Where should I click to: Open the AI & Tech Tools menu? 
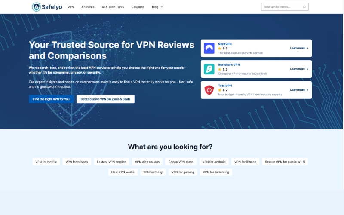(113, 7)
